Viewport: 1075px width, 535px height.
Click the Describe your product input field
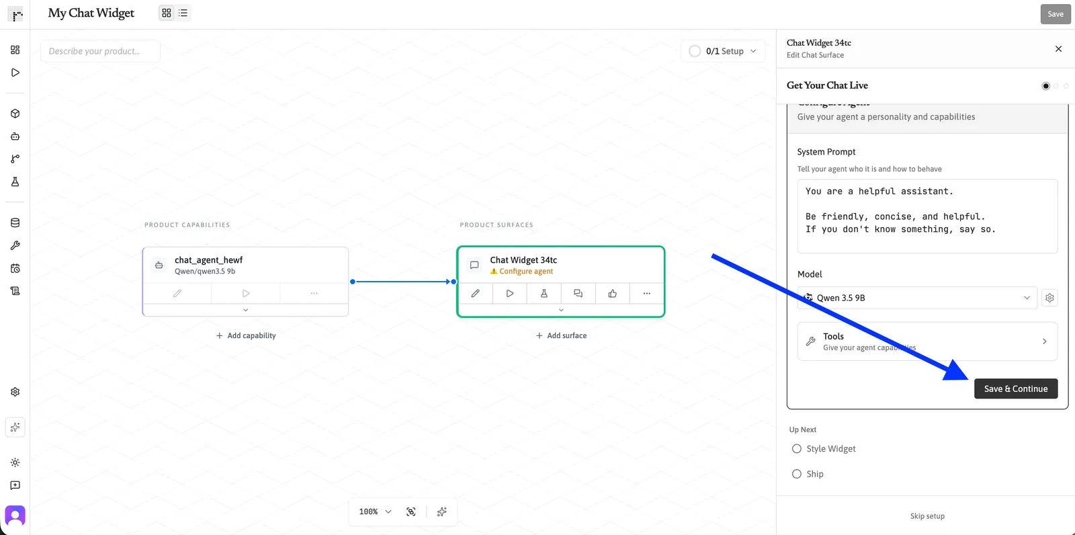(x=100, y=51)
